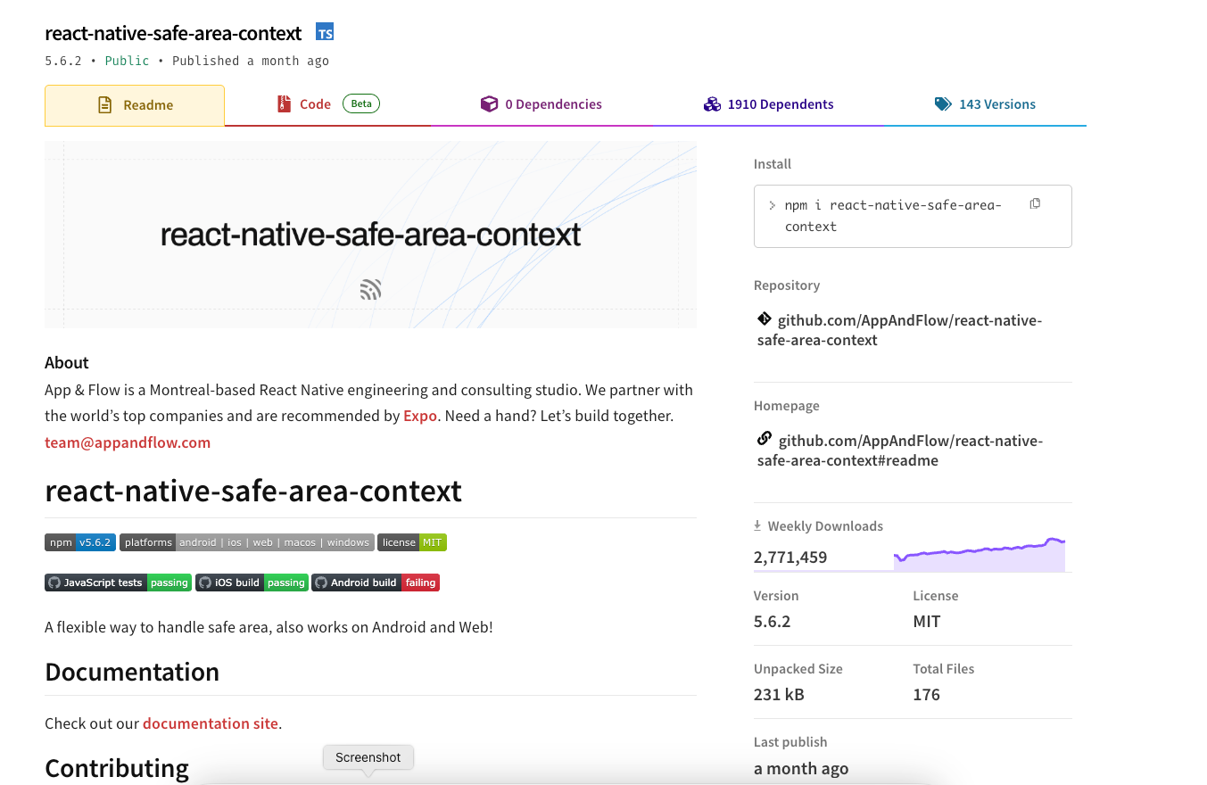Screen dimensions: 1207x785
Task: Open the 0 Dependencies tab
Action: 541,104
